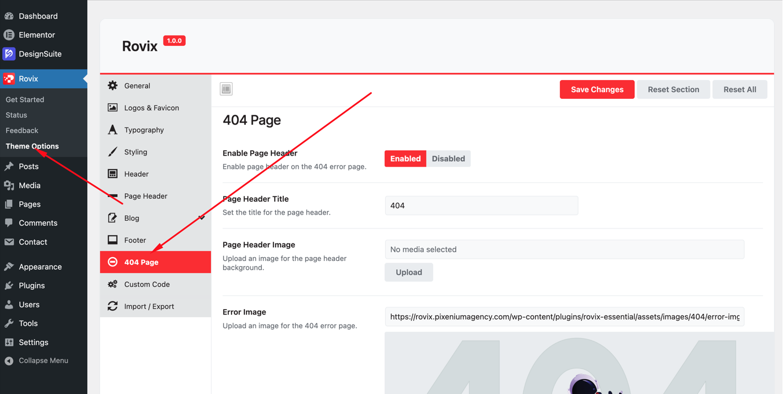The image size is (783, 394).
Task: Click the Reset All button
Action: pos(739,89)
